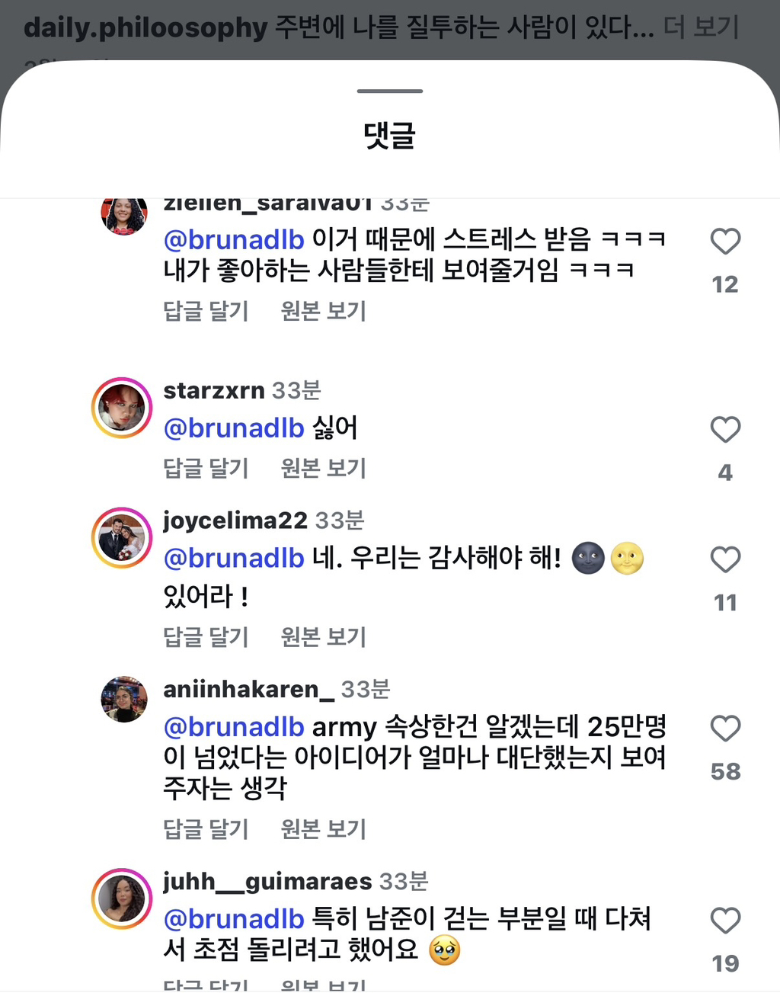
Task: Like joycelima22's comment with heart
Action: point(725,559)
